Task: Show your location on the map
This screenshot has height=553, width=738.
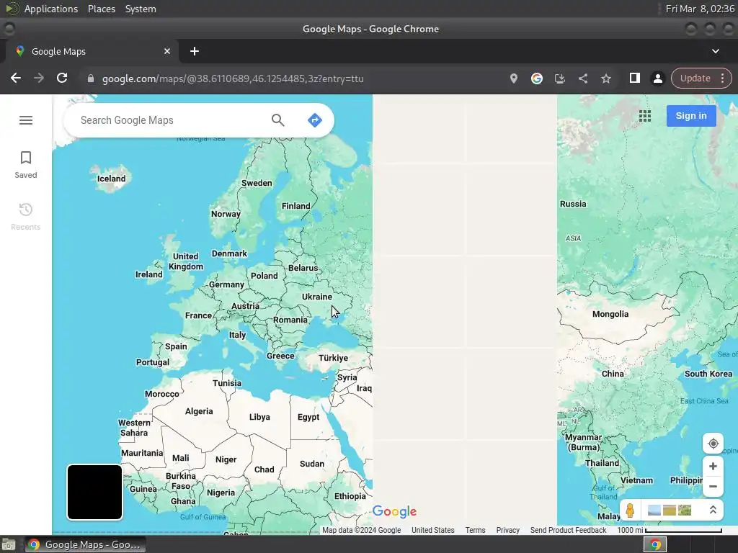Action: [x=713, y=444]
